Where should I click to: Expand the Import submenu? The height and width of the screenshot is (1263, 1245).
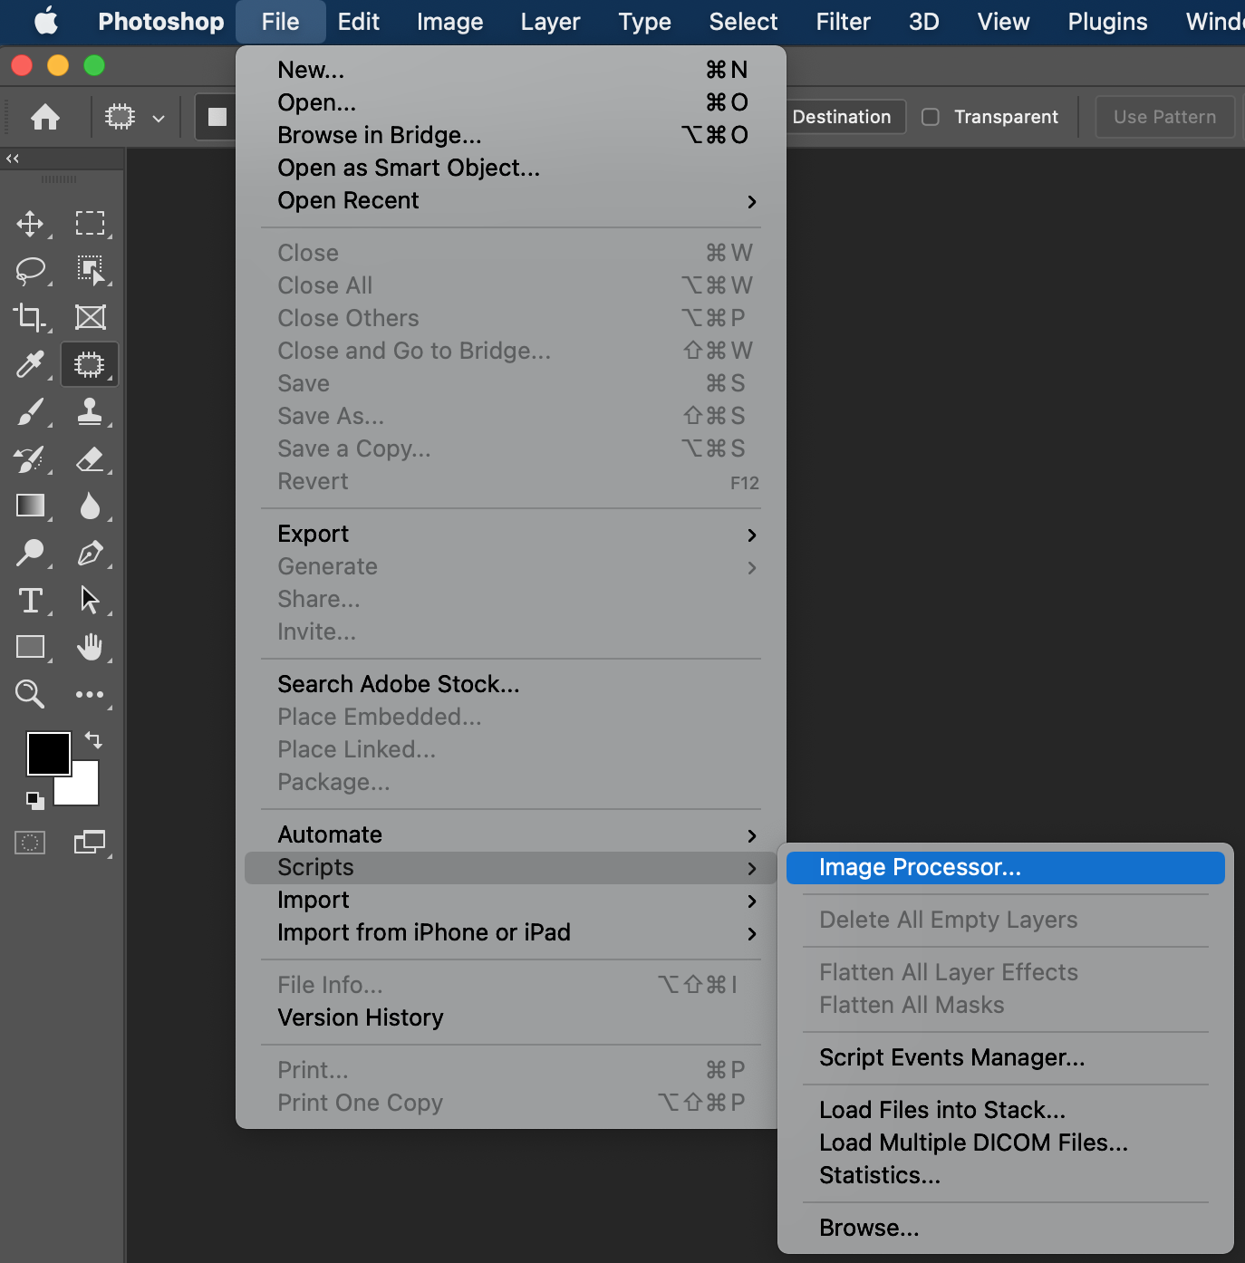pyautogui.click(x=511, y=900)
